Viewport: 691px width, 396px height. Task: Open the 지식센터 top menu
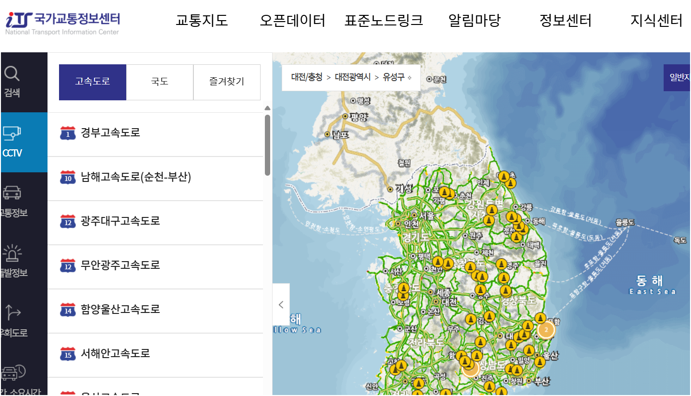coord(656,21)
